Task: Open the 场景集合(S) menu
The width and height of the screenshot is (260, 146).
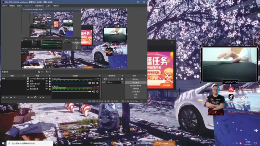Action: [39, 6]
